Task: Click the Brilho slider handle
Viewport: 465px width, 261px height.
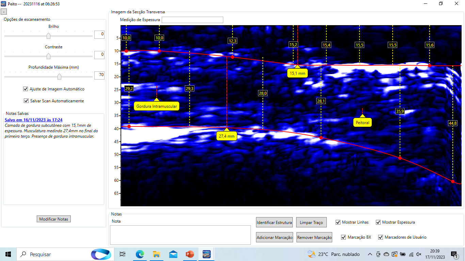Action: point(48,36)
